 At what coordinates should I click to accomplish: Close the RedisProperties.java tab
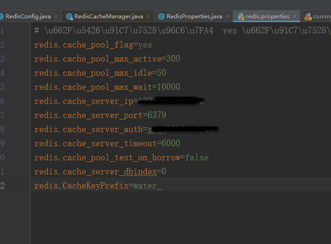point(227,16)
